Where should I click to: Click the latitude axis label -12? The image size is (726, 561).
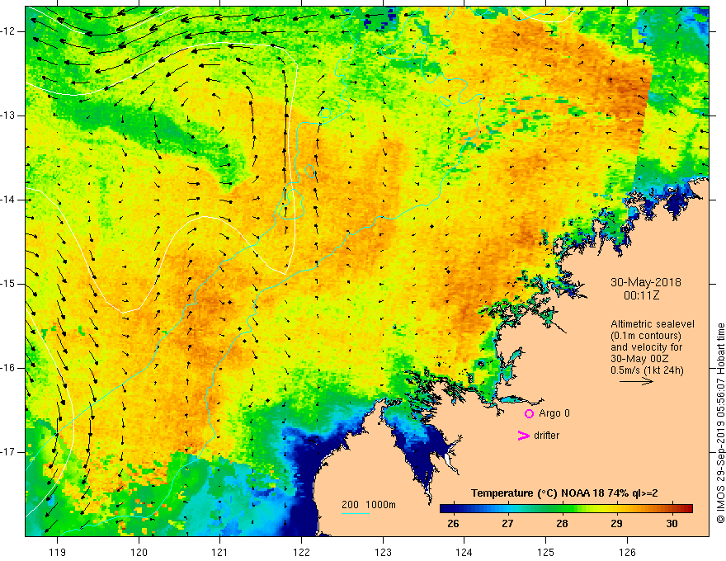click(9, 31)
